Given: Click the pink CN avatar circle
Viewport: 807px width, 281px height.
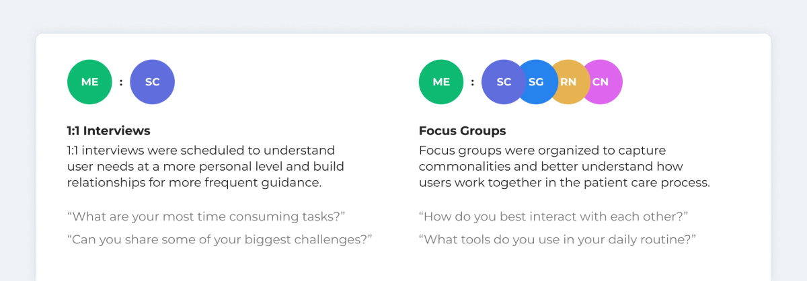Looking at the screenshot, I should tap(601, 82).
